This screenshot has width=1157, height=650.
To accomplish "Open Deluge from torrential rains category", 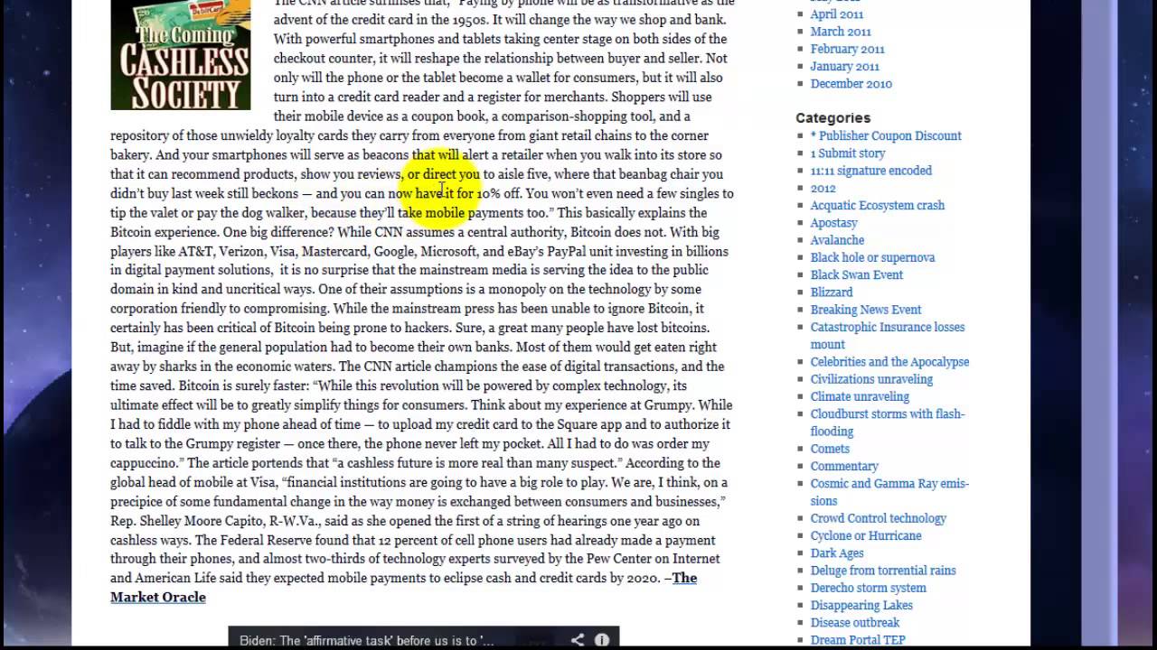I will (883, 571).
